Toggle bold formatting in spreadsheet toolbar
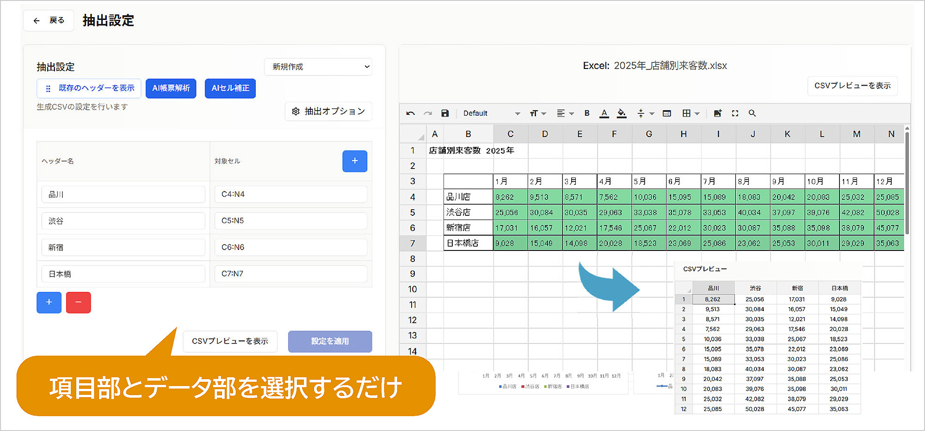 pyautogui.click(x=587, y=113)
